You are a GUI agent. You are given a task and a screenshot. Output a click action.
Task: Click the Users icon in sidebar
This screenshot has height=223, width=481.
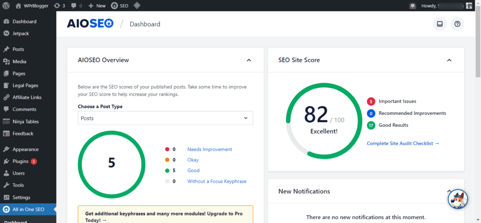tap(6, 173)
